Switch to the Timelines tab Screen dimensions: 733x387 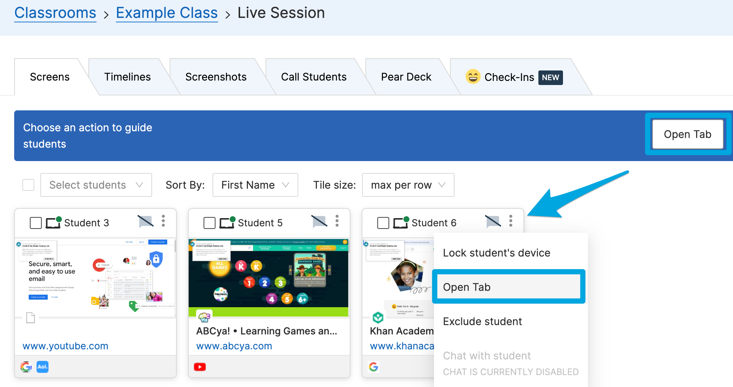(x=128, y=77)
